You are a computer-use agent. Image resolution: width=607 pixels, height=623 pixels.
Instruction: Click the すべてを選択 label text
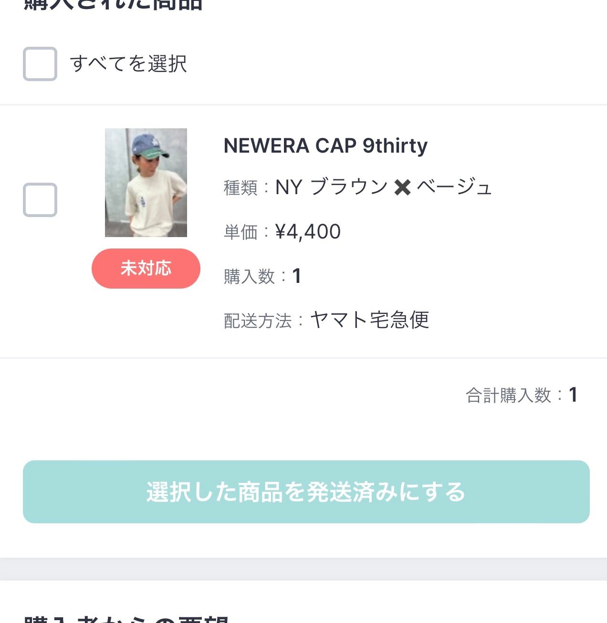[128, 64]
